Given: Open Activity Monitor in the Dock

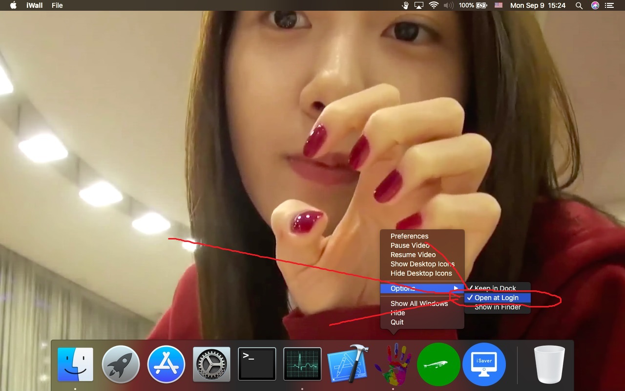Looking at the screenshot, I should 302,364.
